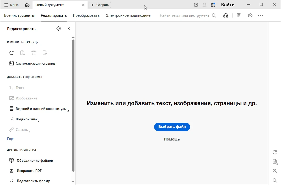Click the Выбрать файл button
The width and height of the screenshot is (281, 185).
[172, 127]
